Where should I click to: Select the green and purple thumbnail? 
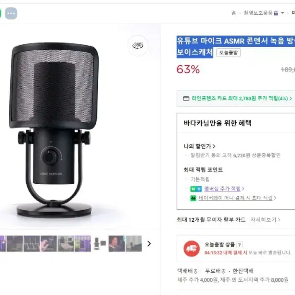pyautogui.click(x=82, y=244)
